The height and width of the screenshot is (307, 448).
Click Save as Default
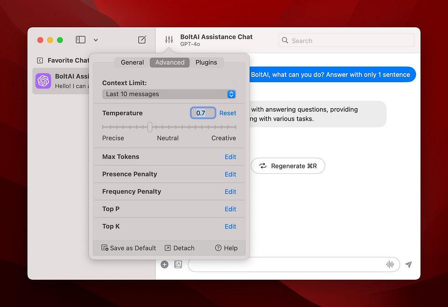129,248
